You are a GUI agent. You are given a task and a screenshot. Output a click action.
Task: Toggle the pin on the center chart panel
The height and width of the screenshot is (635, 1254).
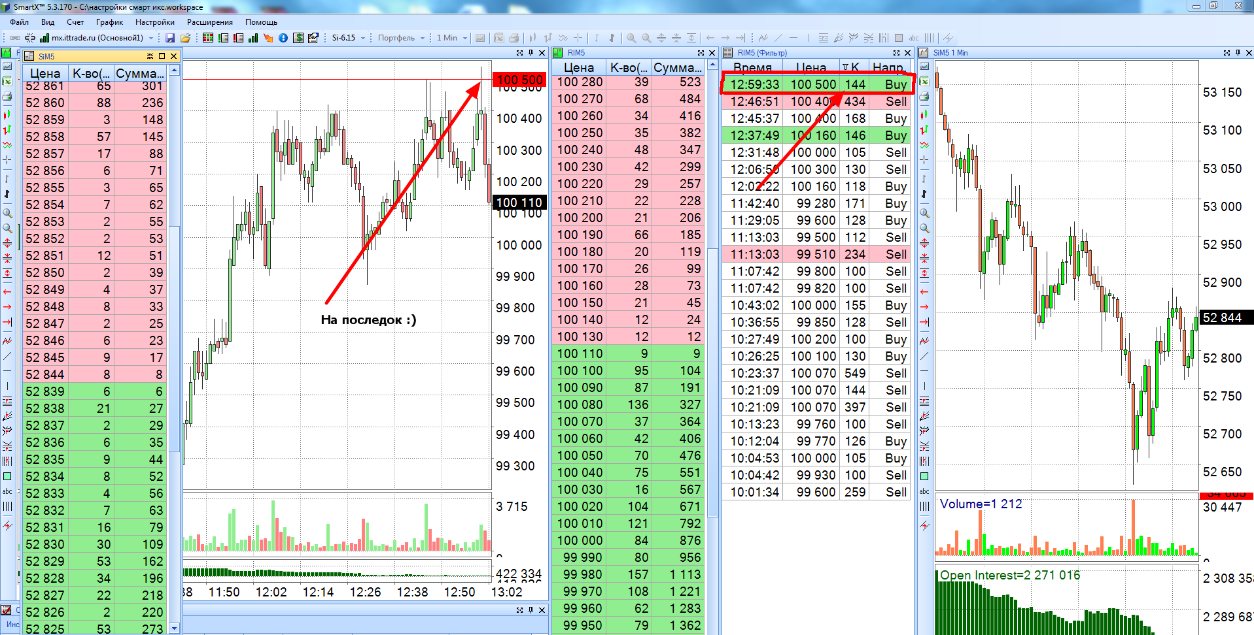coord(531,53)
